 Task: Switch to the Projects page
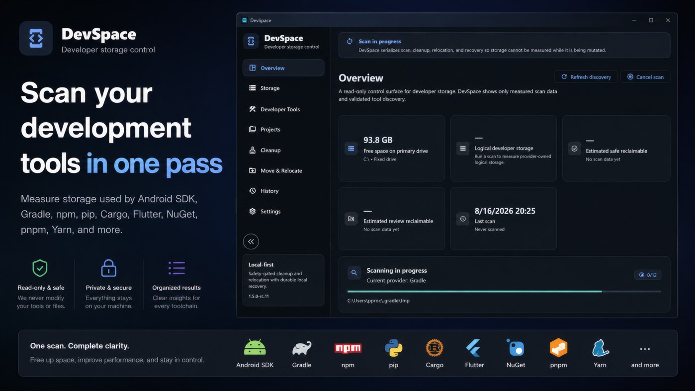click(x=283, y=129)
